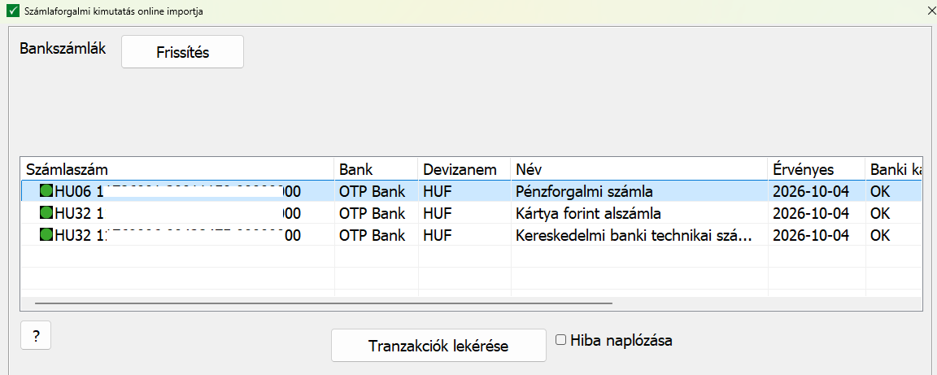Image resolution: width=937 pixels, height=375 pixels.
Task: Click green status icon of Kereskedelmi banki row
Action: 46,234
